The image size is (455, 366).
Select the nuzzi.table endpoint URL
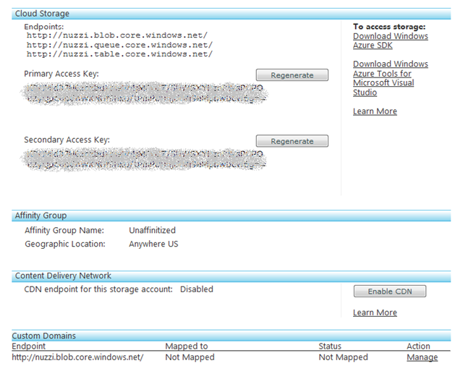(119, 54)
